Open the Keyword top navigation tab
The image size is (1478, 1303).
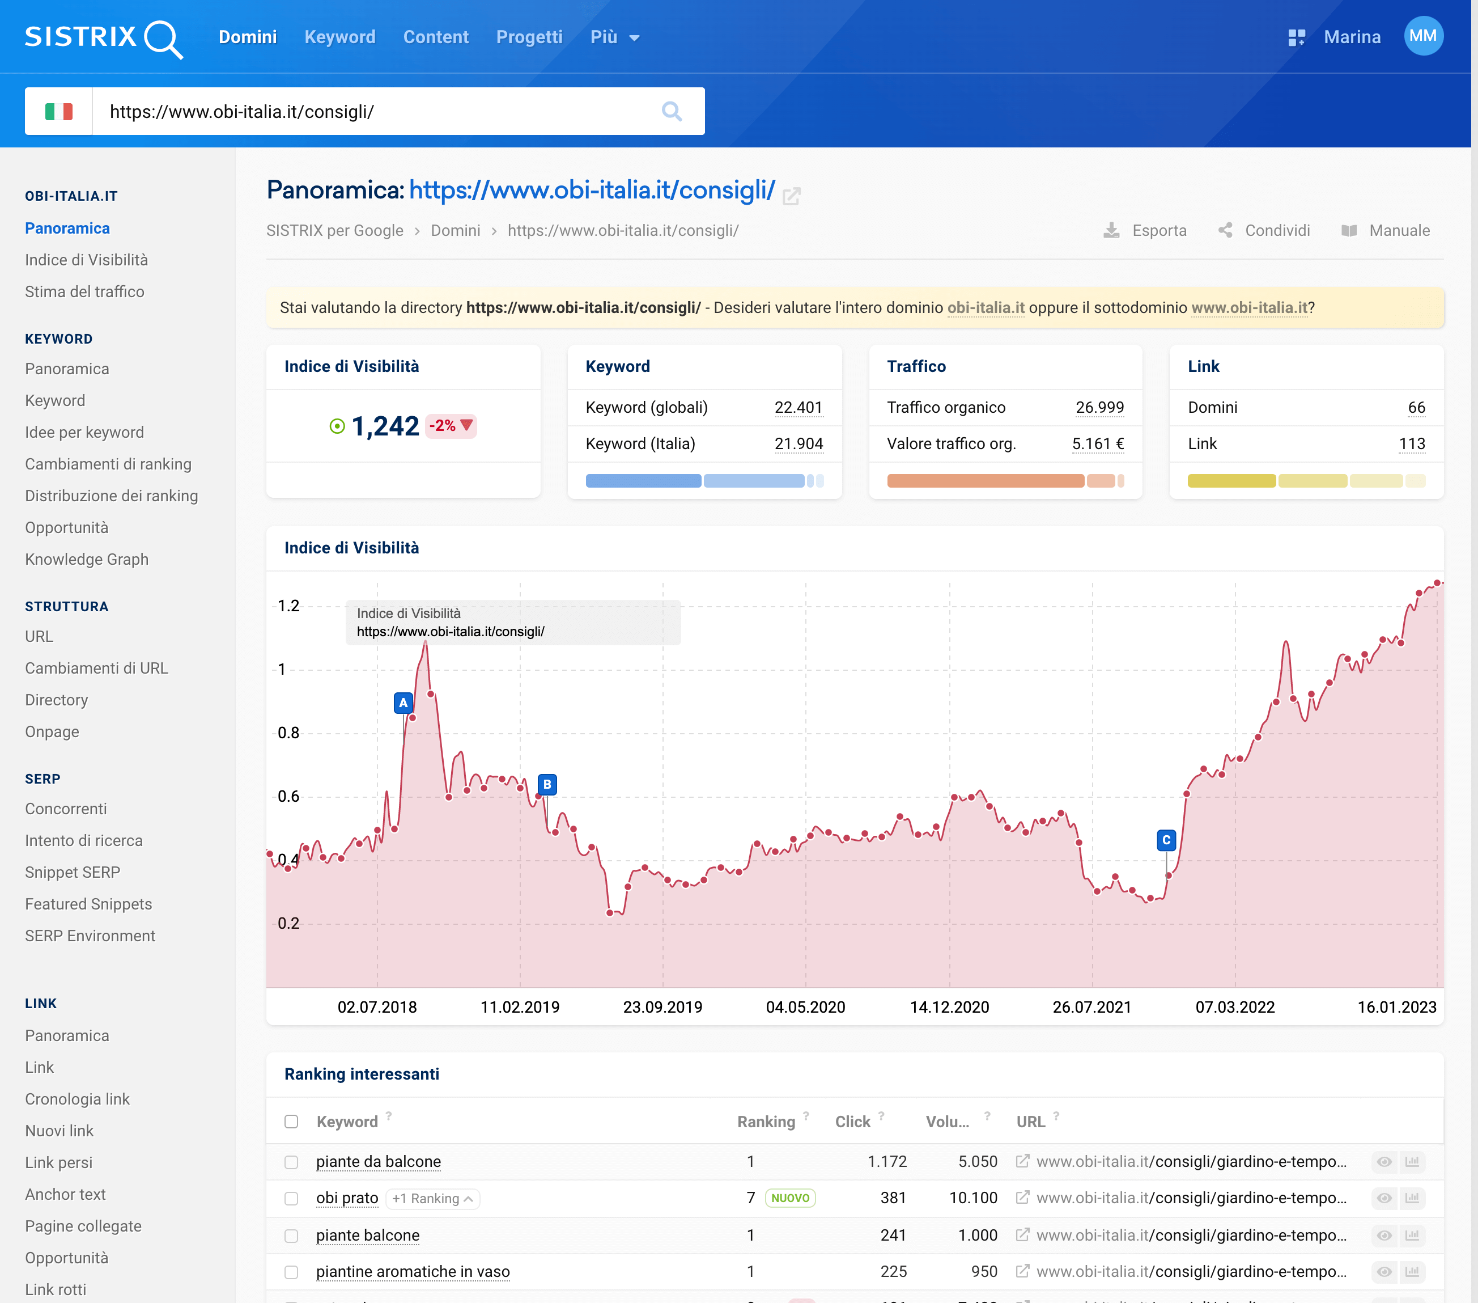tap(340, 37)
